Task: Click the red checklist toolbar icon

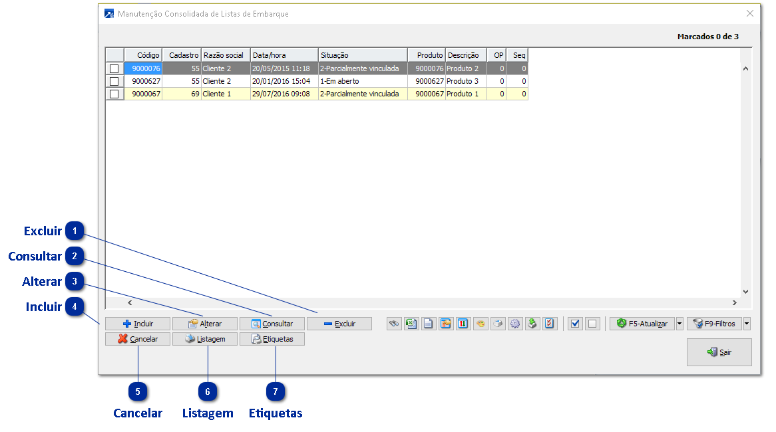Action: click(550, 324)
